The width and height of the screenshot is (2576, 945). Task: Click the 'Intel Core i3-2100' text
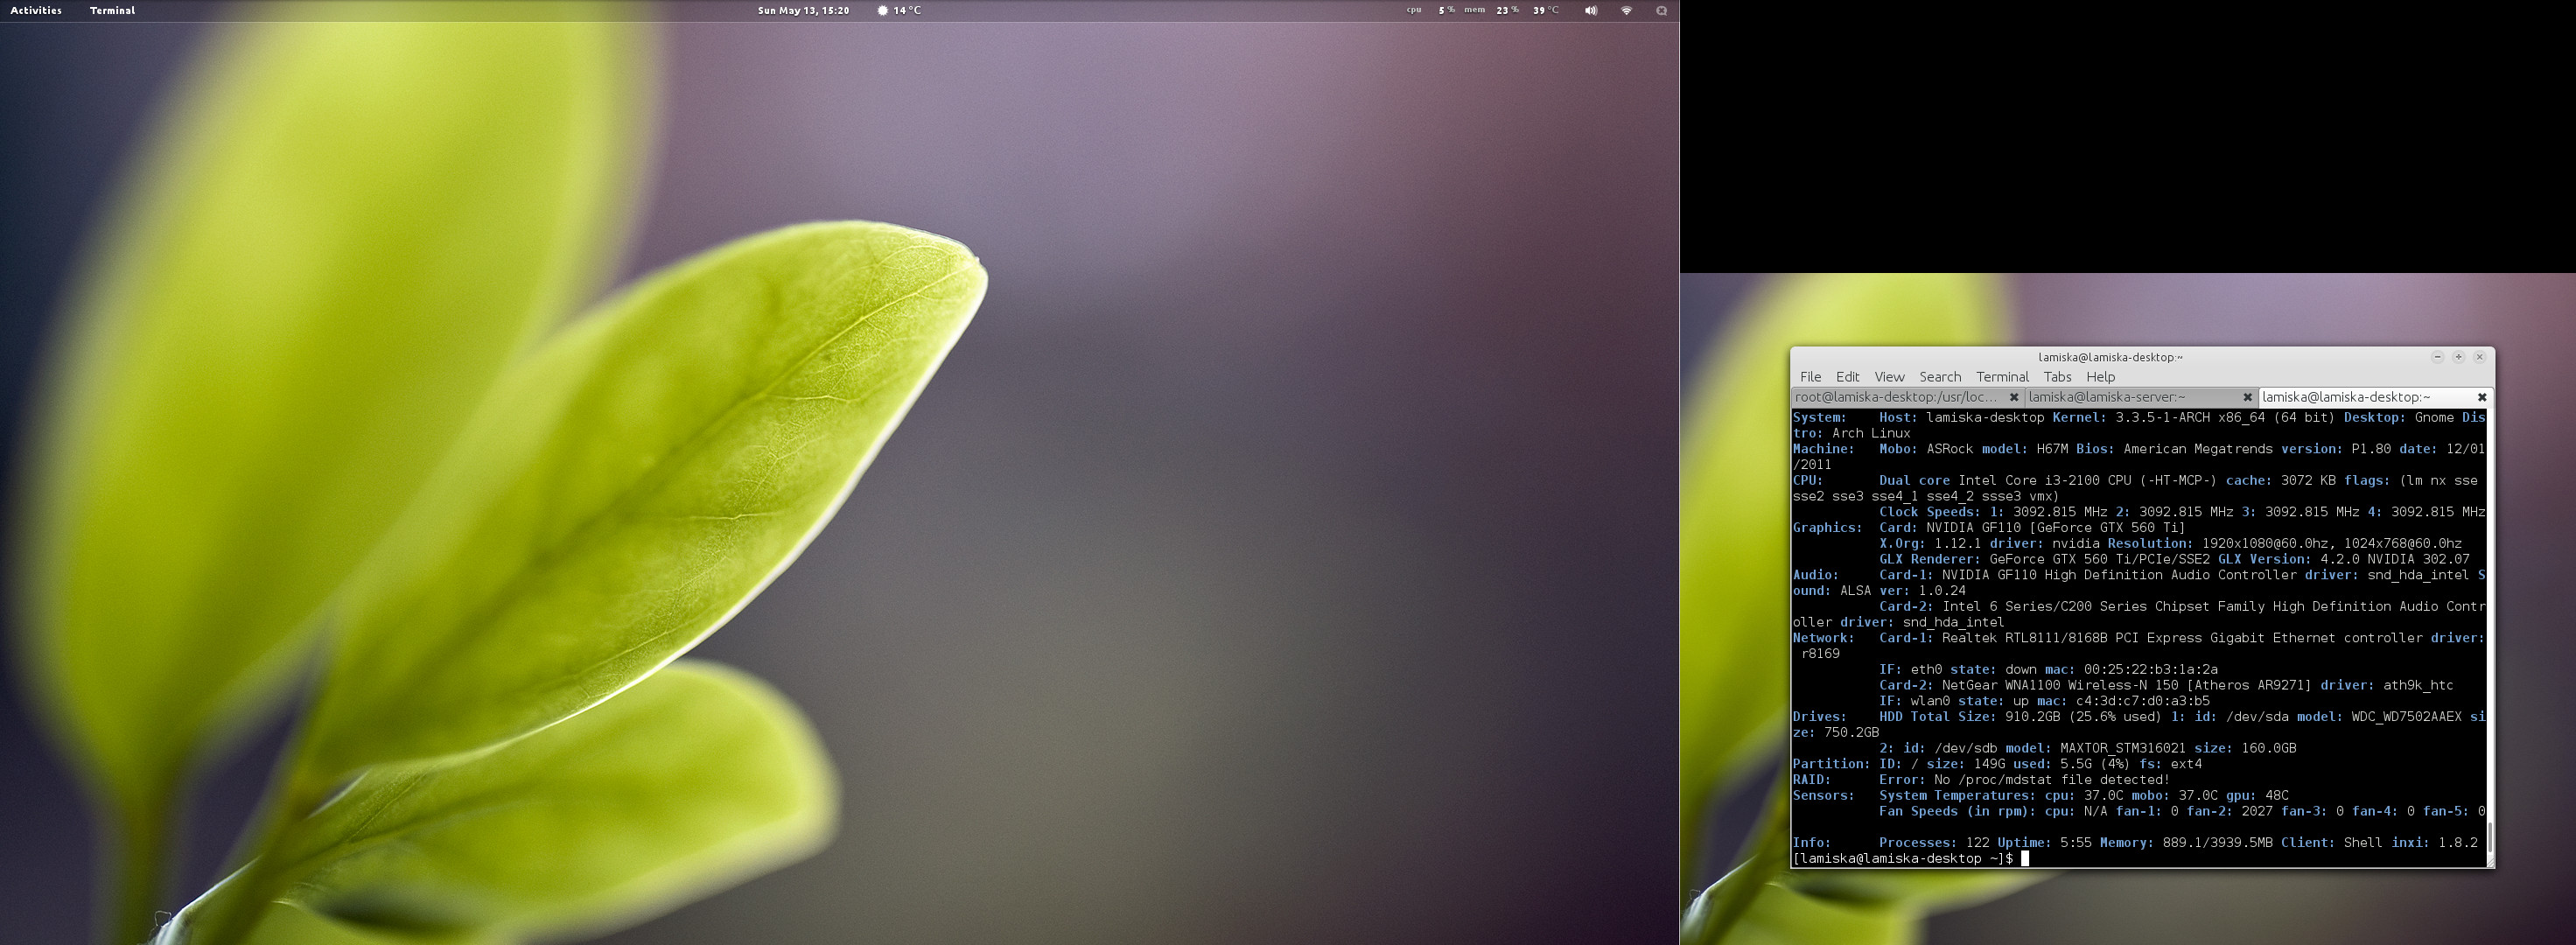click(2029, 481)
